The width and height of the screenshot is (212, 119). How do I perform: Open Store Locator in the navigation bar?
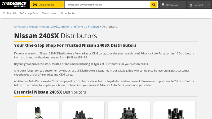pos(49,13)
